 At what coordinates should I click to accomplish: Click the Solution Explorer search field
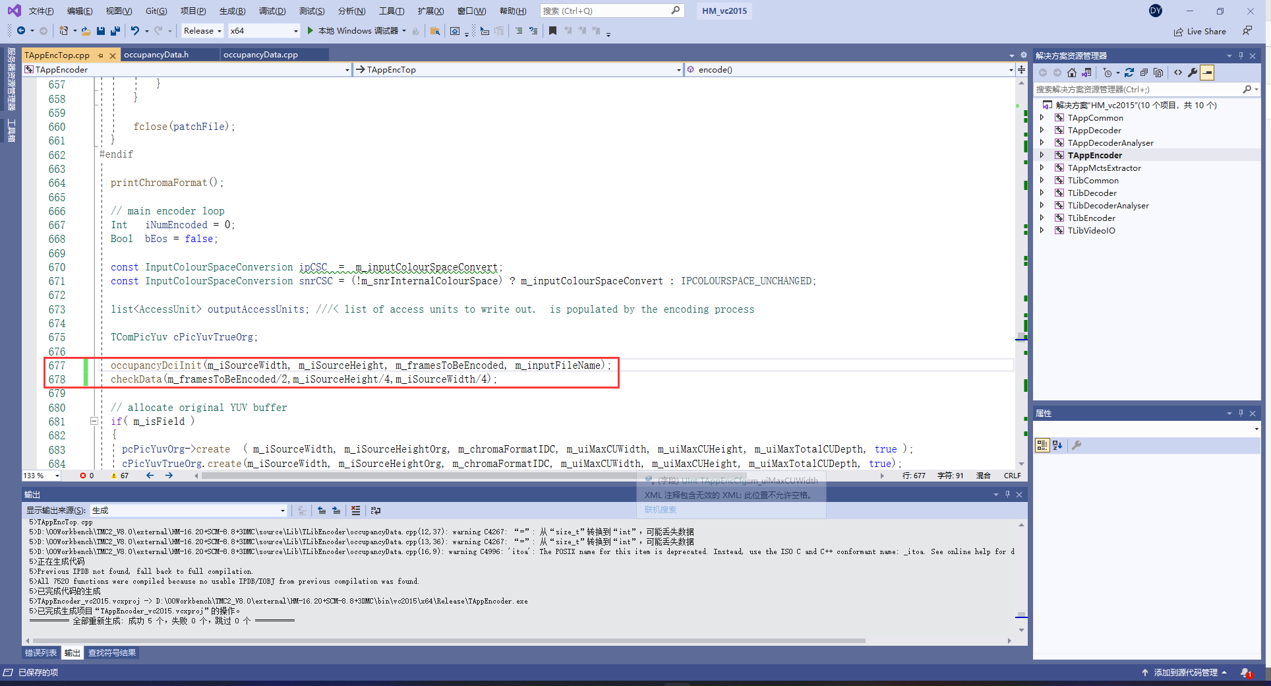(x=1146, y=89)
